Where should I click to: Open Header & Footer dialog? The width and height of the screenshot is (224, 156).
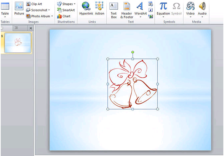point(127,9)
